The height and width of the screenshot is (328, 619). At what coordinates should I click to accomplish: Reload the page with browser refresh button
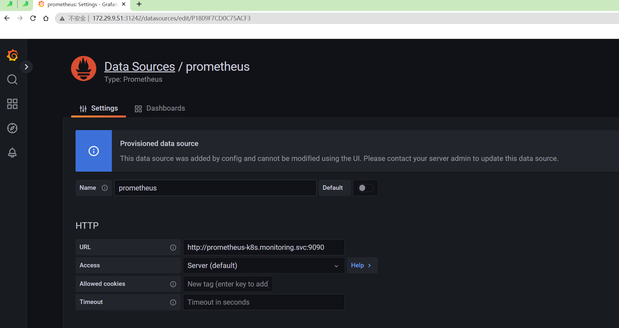(x=33, y=18)
